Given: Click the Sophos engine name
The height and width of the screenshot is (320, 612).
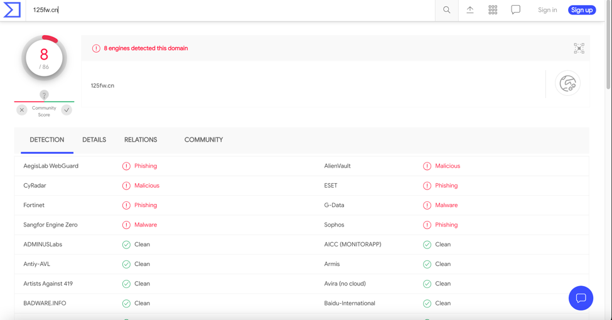Looking at the screenshot, I should pos(334,225).
